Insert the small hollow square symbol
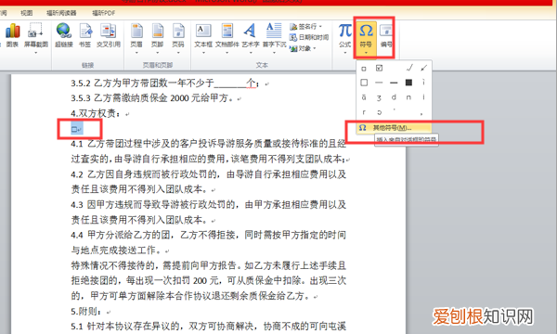557x334 pixels. 364,68
